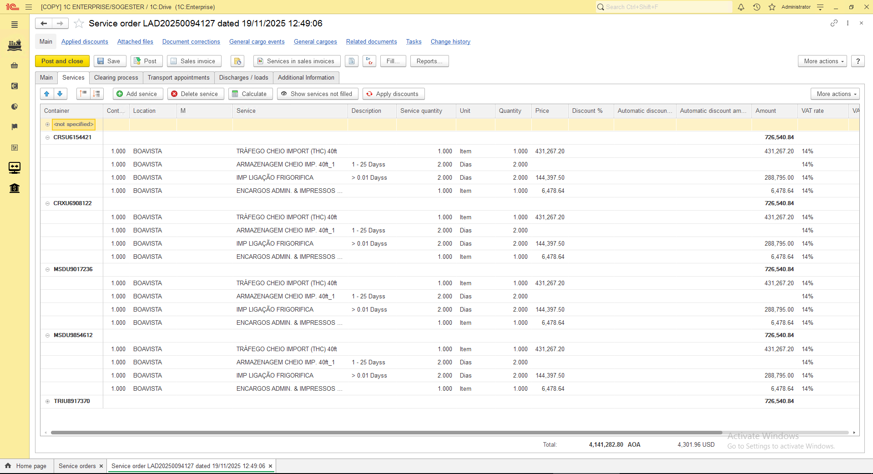This screenshot has height=474, width=873.
Task: Click the Apply discounts button
Action: point(394,94)
